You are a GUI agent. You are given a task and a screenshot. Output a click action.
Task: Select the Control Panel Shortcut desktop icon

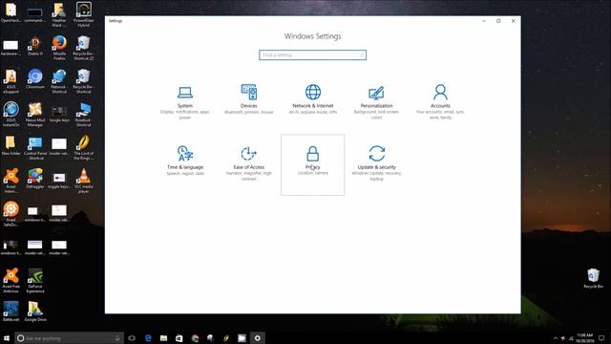[x=35, y=148]
